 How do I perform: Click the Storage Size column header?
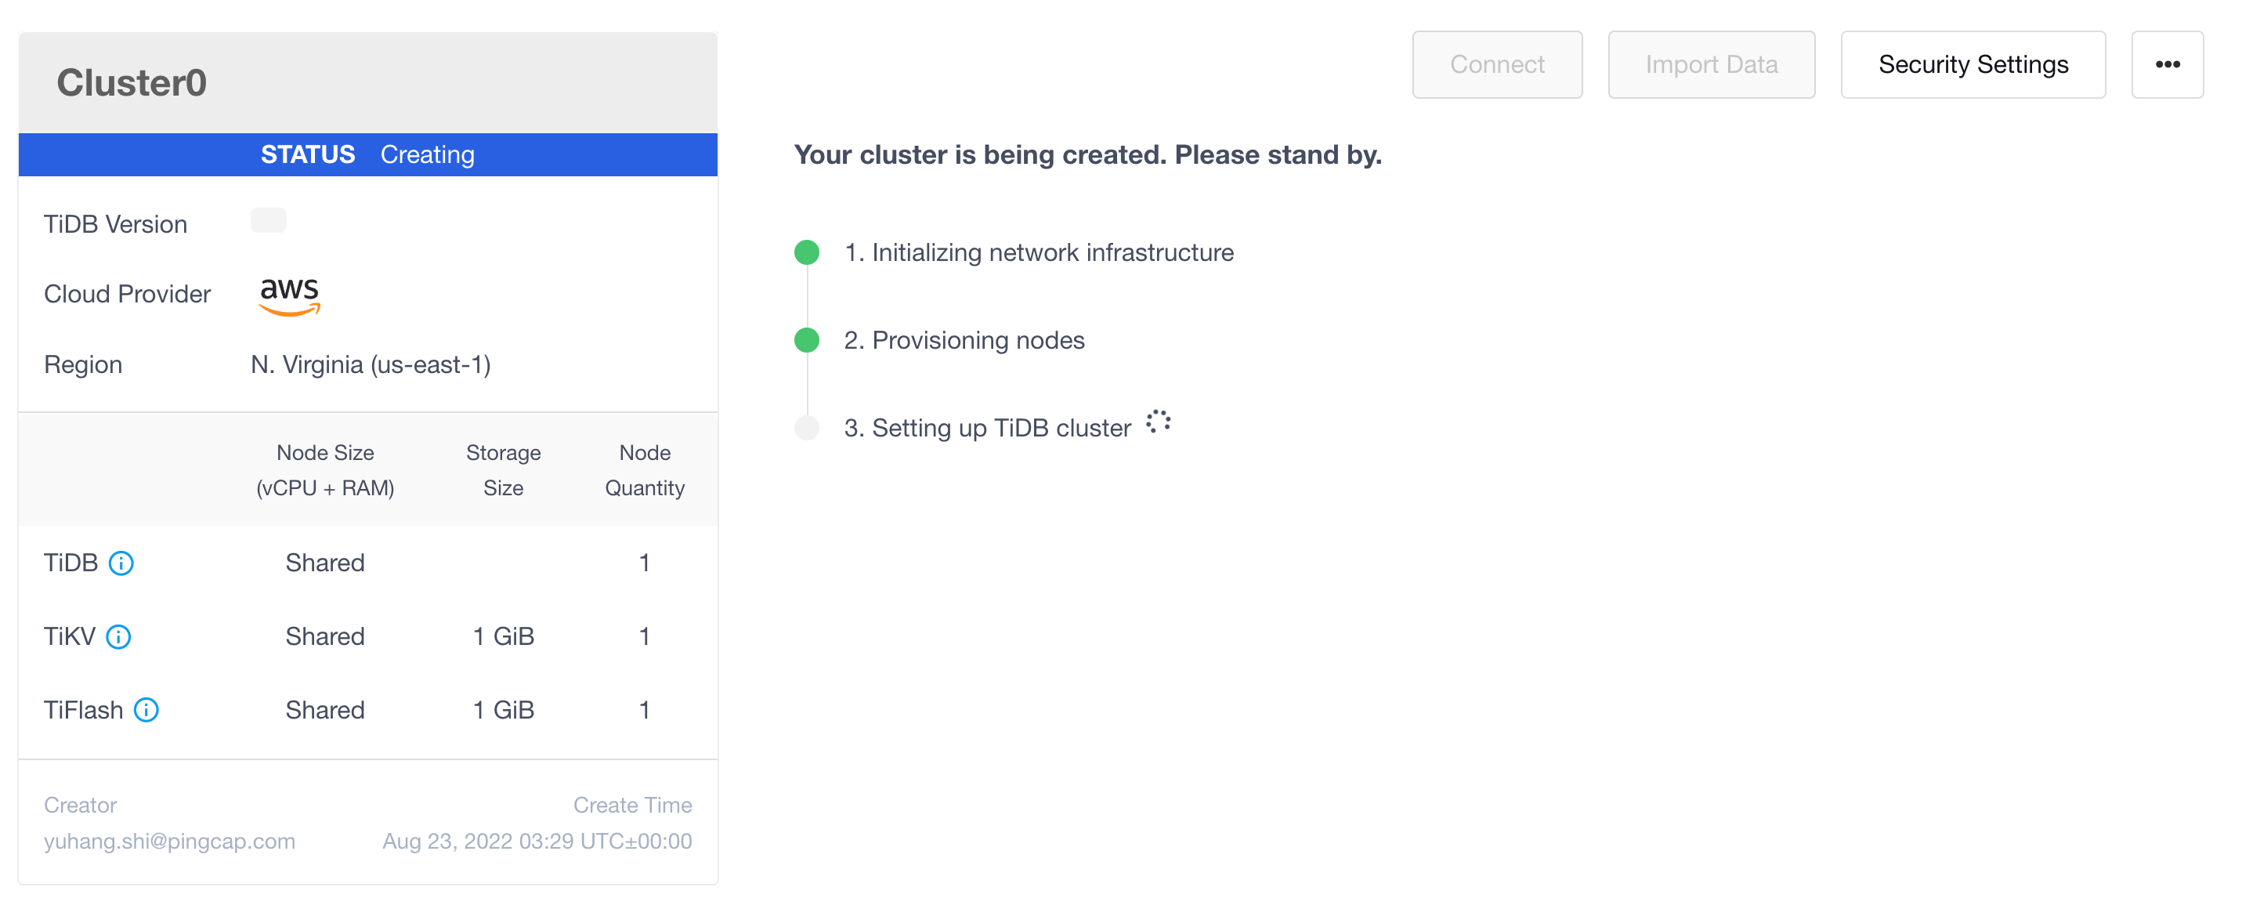503,471
